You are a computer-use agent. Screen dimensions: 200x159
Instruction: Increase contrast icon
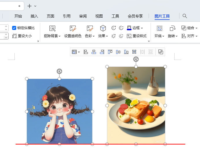[114, 28]
